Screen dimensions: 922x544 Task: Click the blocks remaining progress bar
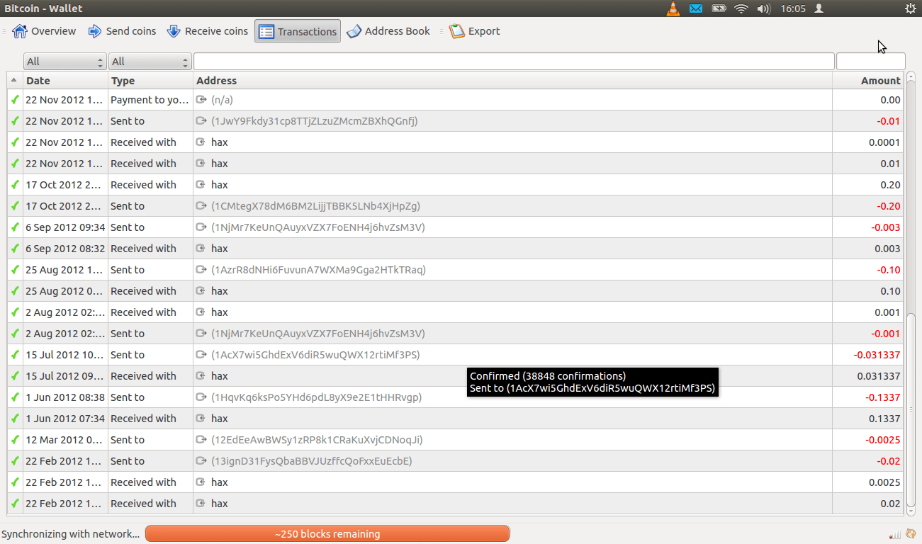pyautogui.click(x=327, y=534)
